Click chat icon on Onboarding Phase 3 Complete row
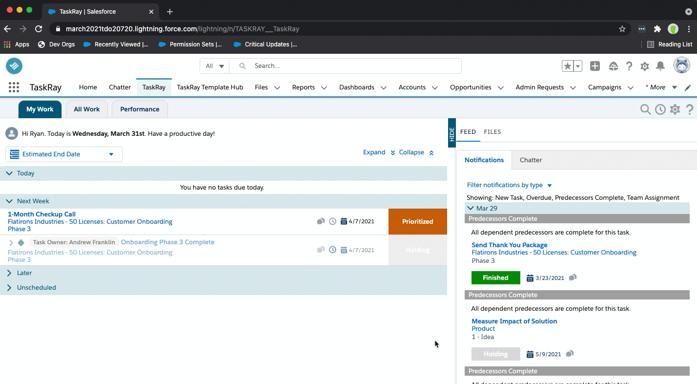Viewport: 697px width, 384px height. coord(321,250)
